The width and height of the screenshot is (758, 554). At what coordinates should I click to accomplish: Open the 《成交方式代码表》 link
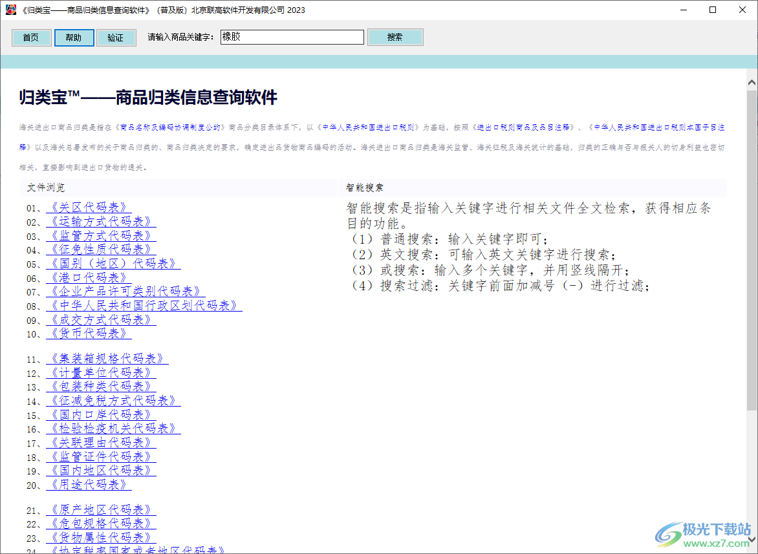(x=101, y=320)
